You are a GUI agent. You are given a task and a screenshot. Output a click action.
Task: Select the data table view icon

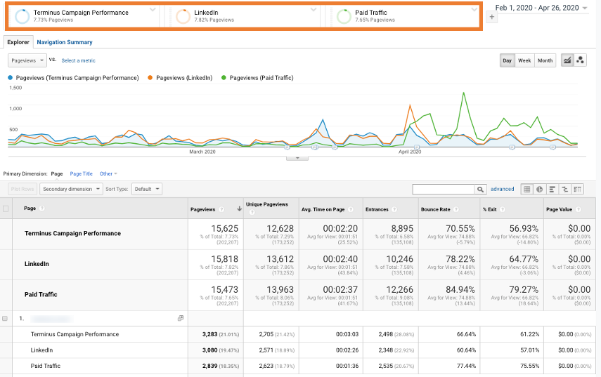[527, 189]
